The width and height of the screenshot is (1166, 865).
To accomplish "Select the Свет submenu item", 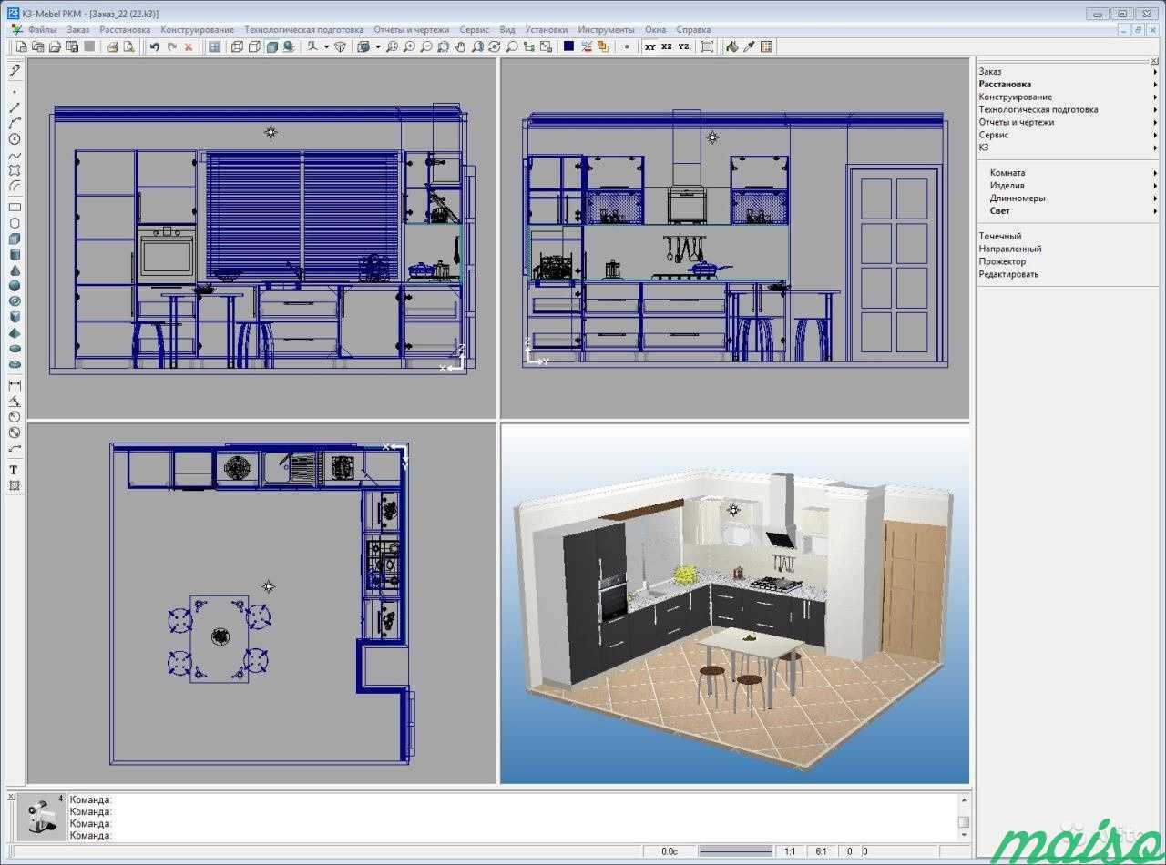I will 1073,210.
